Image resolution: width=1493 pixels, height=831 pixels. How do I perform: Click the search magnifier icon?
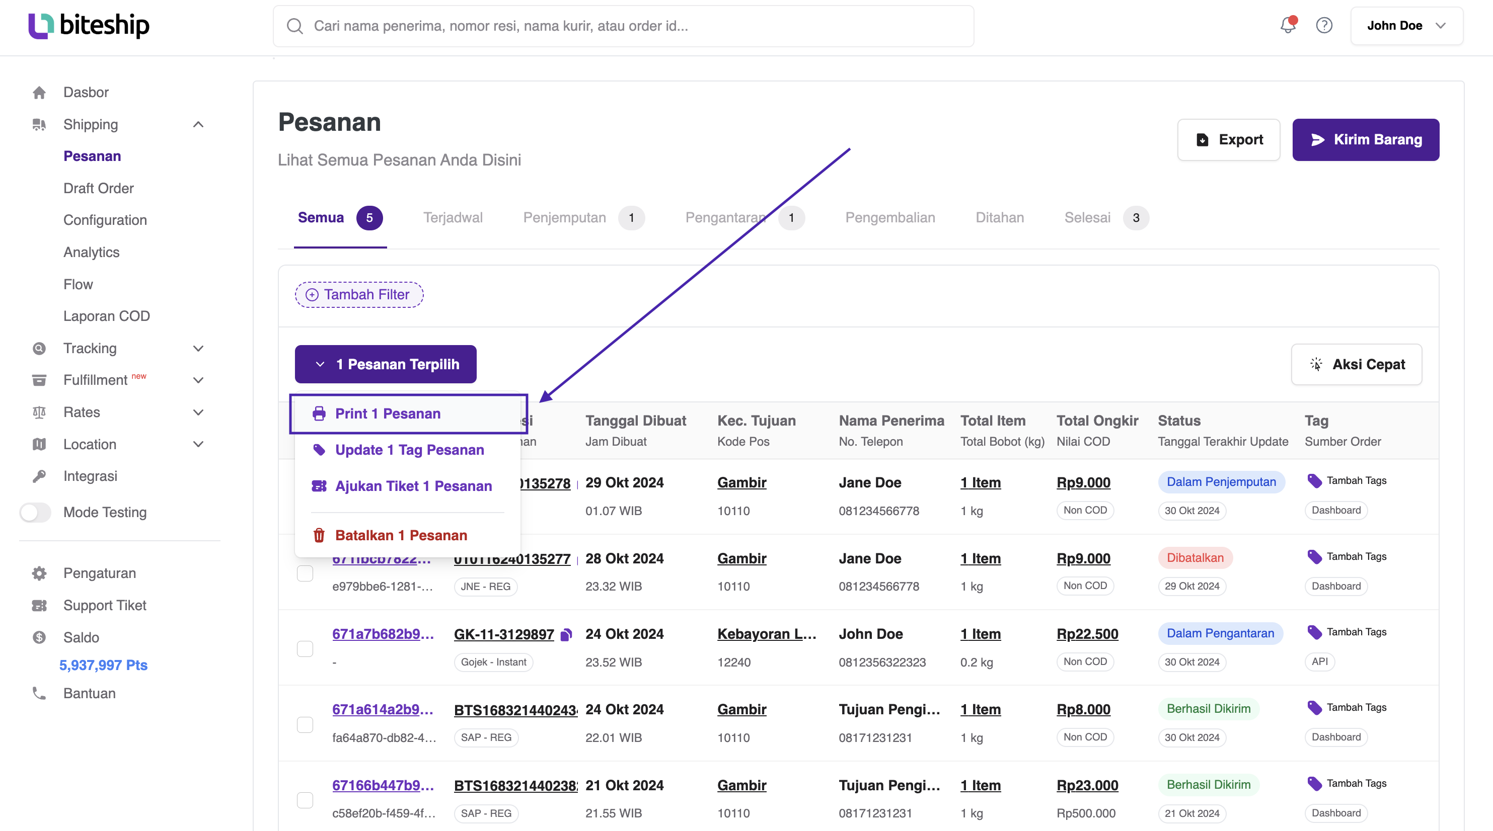click(295, 26)
